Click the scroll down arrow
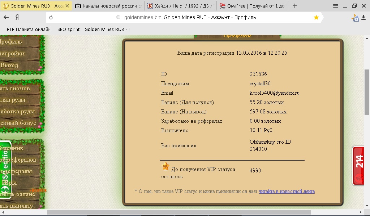This screenshot has width=370, height=216. click(367, 206)
